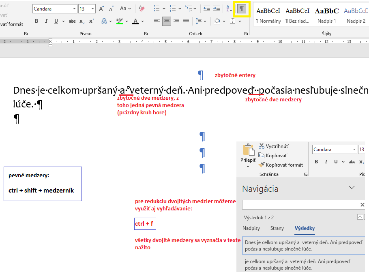Toggle center alignment in Odsek group
This screenshot has height=272, width=369.
click(x=167, y=21)
